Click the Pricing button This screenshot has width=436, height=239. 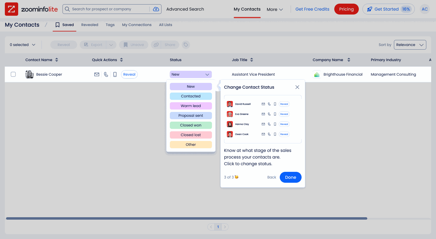pyautogui.click(x=346, y=9)
